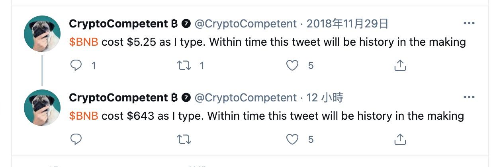Reply to the $643 BNB tweet

pyautogui.click(x=76, y=139)
